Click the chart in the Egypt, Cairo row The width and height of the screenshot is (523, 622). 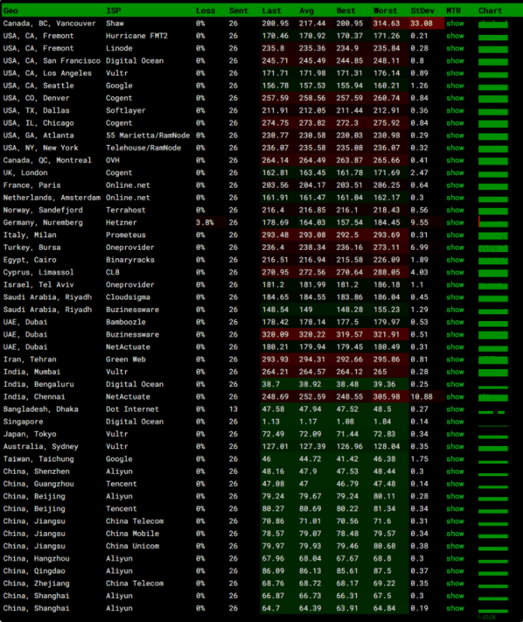point(493,260)
